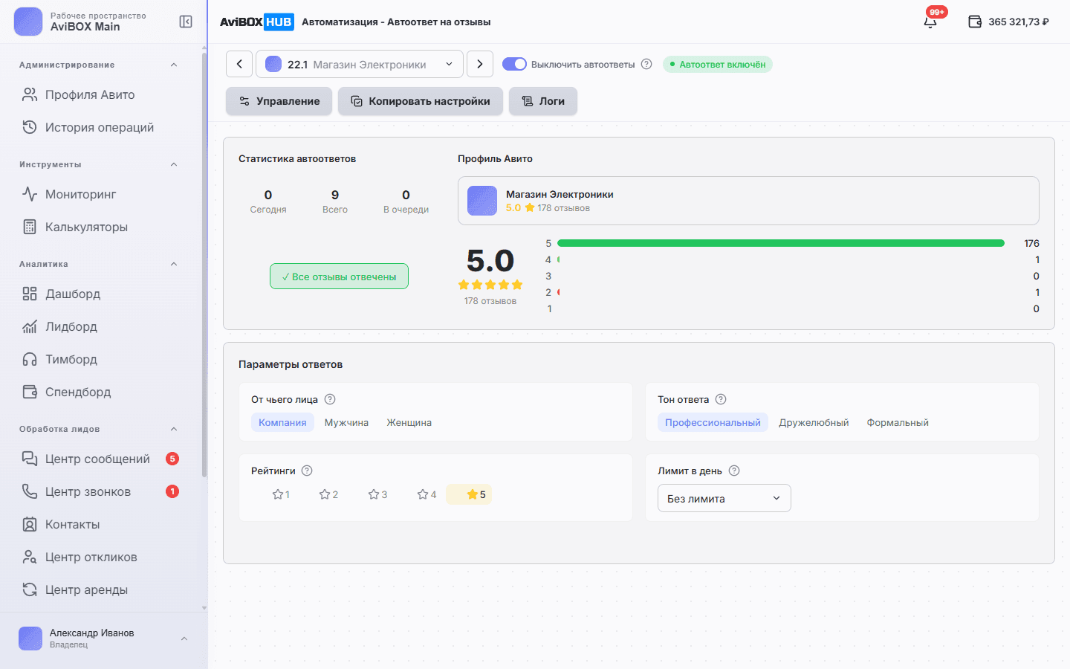Select Женщина as responder identity
This screenshot has height=669, width=1070.
click(x=409, y=422)
